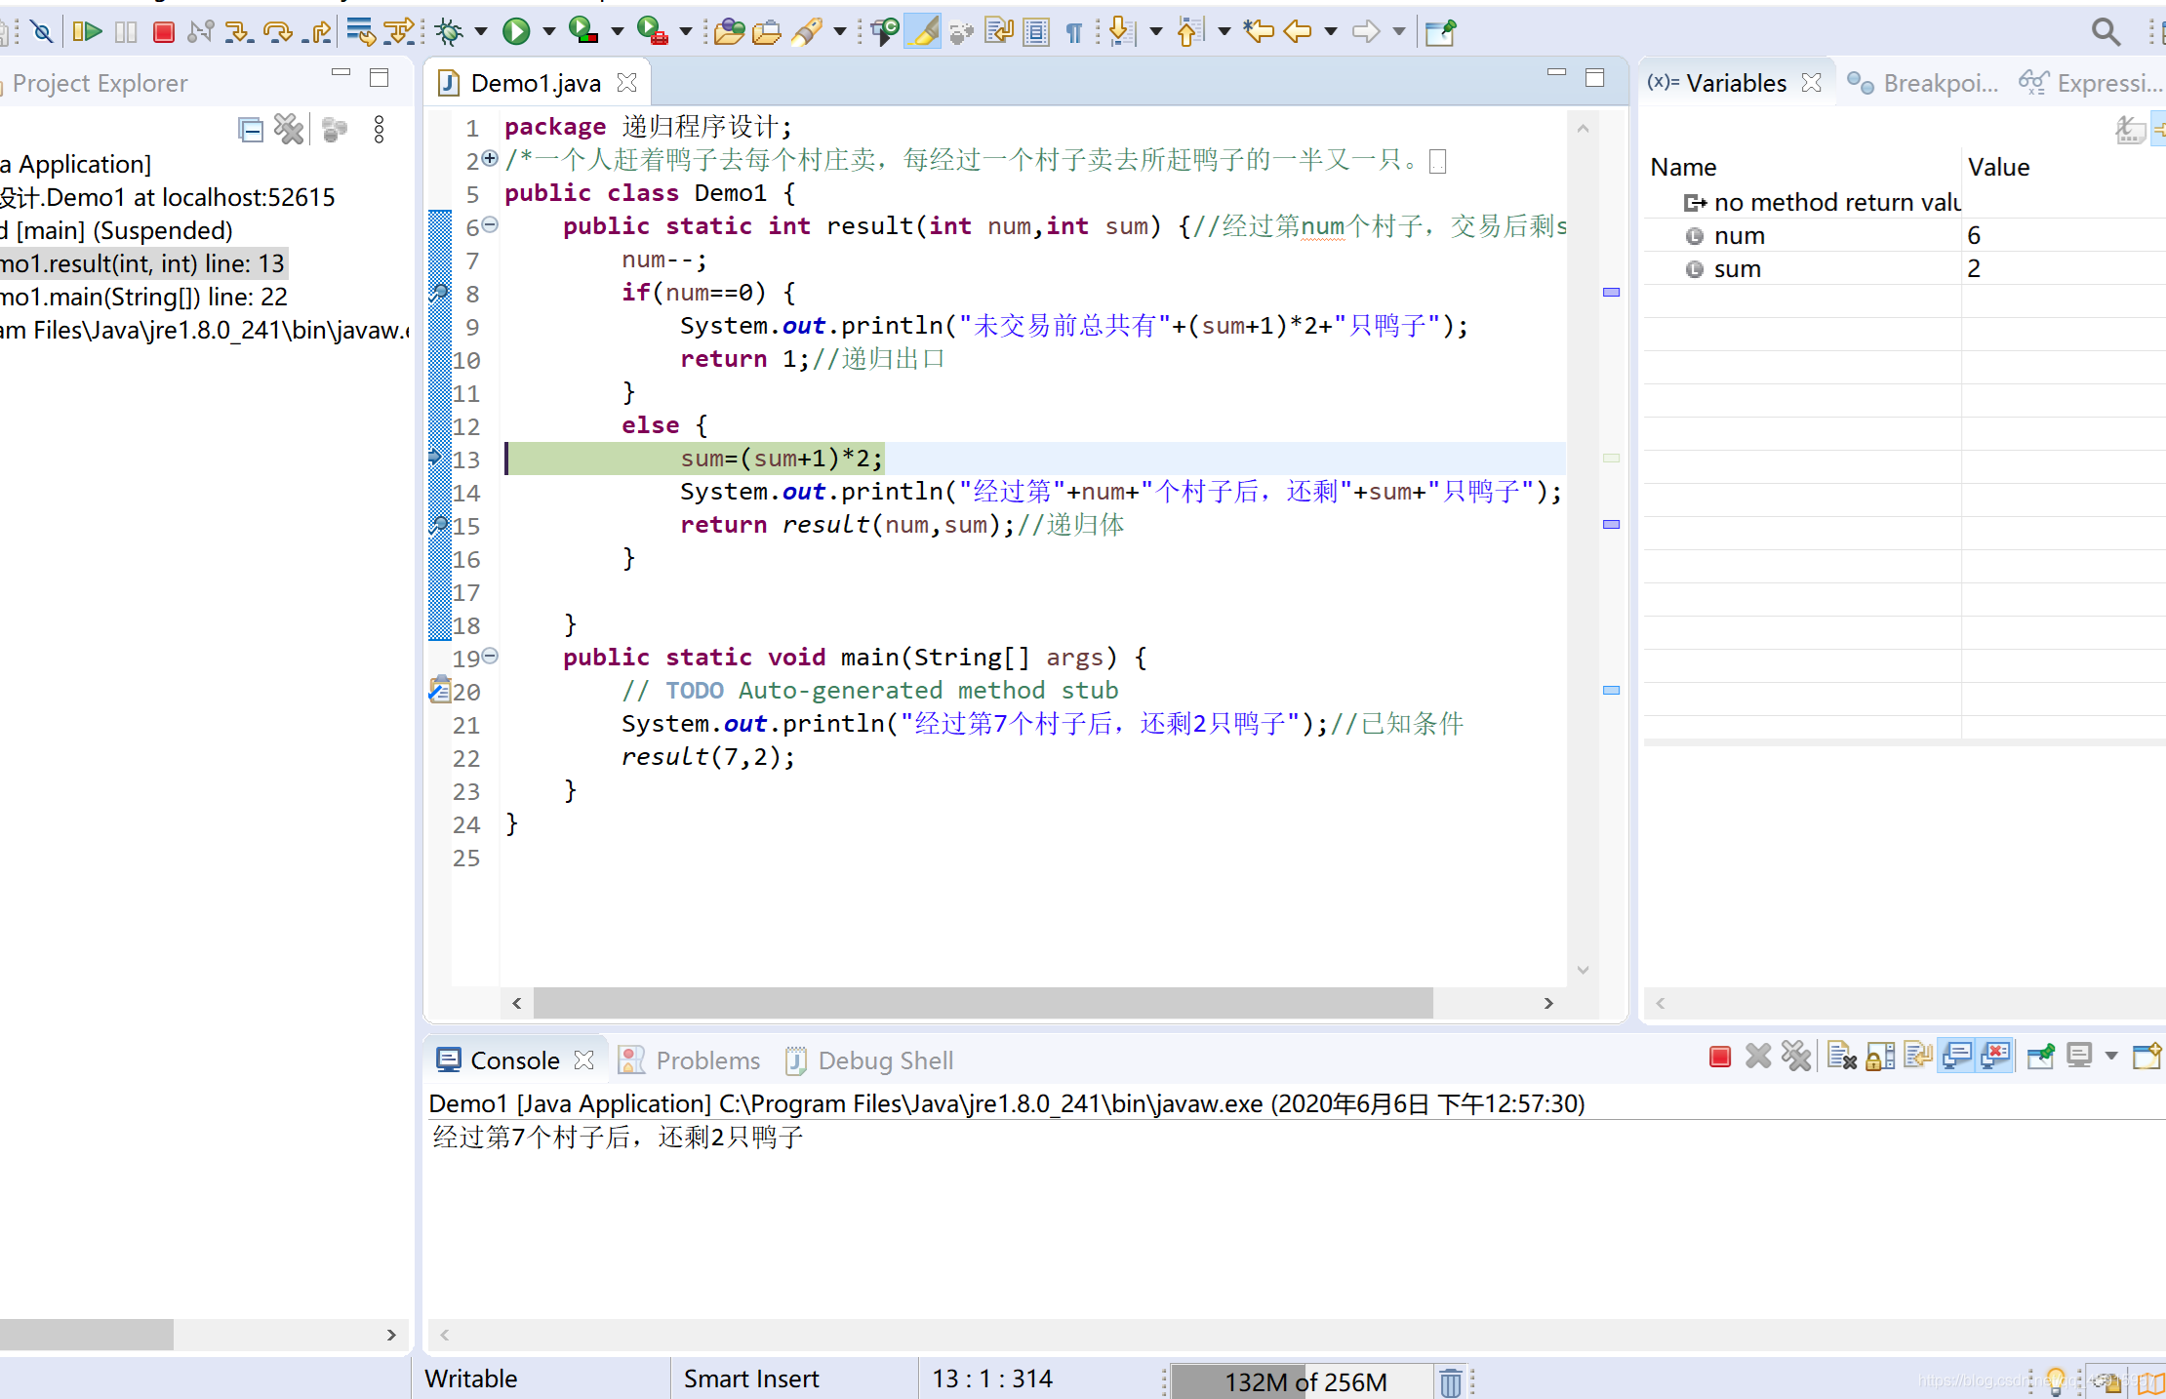
Task: Expand the folded comment at line 2
Action: coord(490,158)
